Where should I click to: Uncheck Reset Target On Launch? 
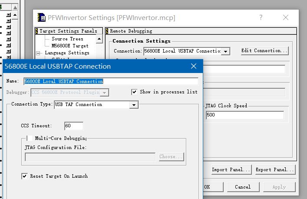pos(25,176)
